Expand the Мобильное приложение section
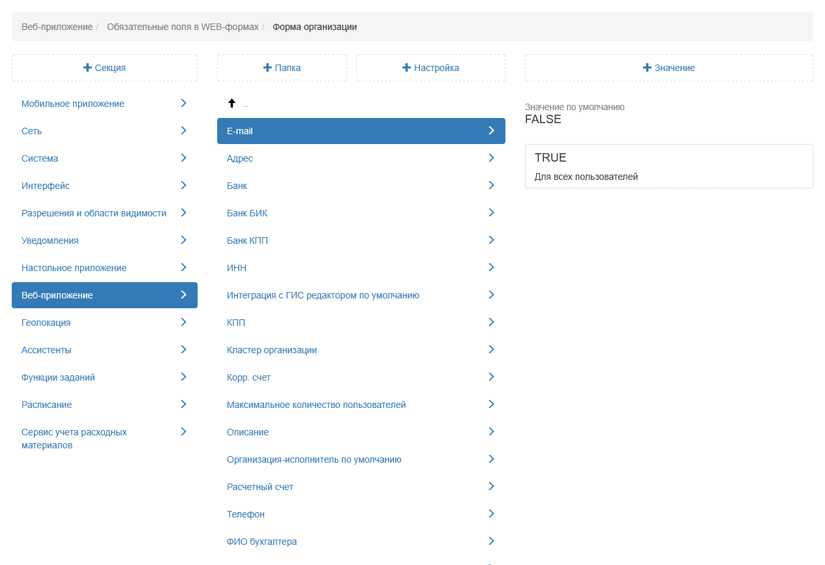This screenshot has width=825, height=565. click(73, 104)
